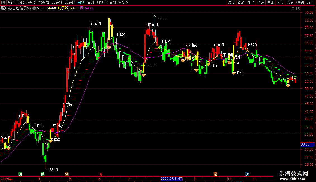The width and height of the screenshot is (316, 182).
Task: Click month 5 on the timeline
Action: [x=70, y=179]
